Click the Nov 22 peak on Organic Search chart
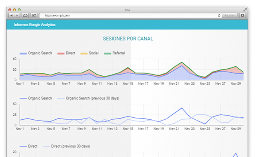The width and height of the screenshot is (255, 157). pos(182,108)
